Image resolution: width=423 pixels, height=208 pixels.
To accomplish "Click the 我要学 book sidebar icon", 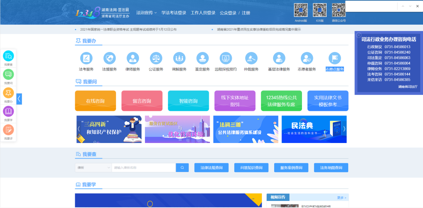I will coord(8,112).
